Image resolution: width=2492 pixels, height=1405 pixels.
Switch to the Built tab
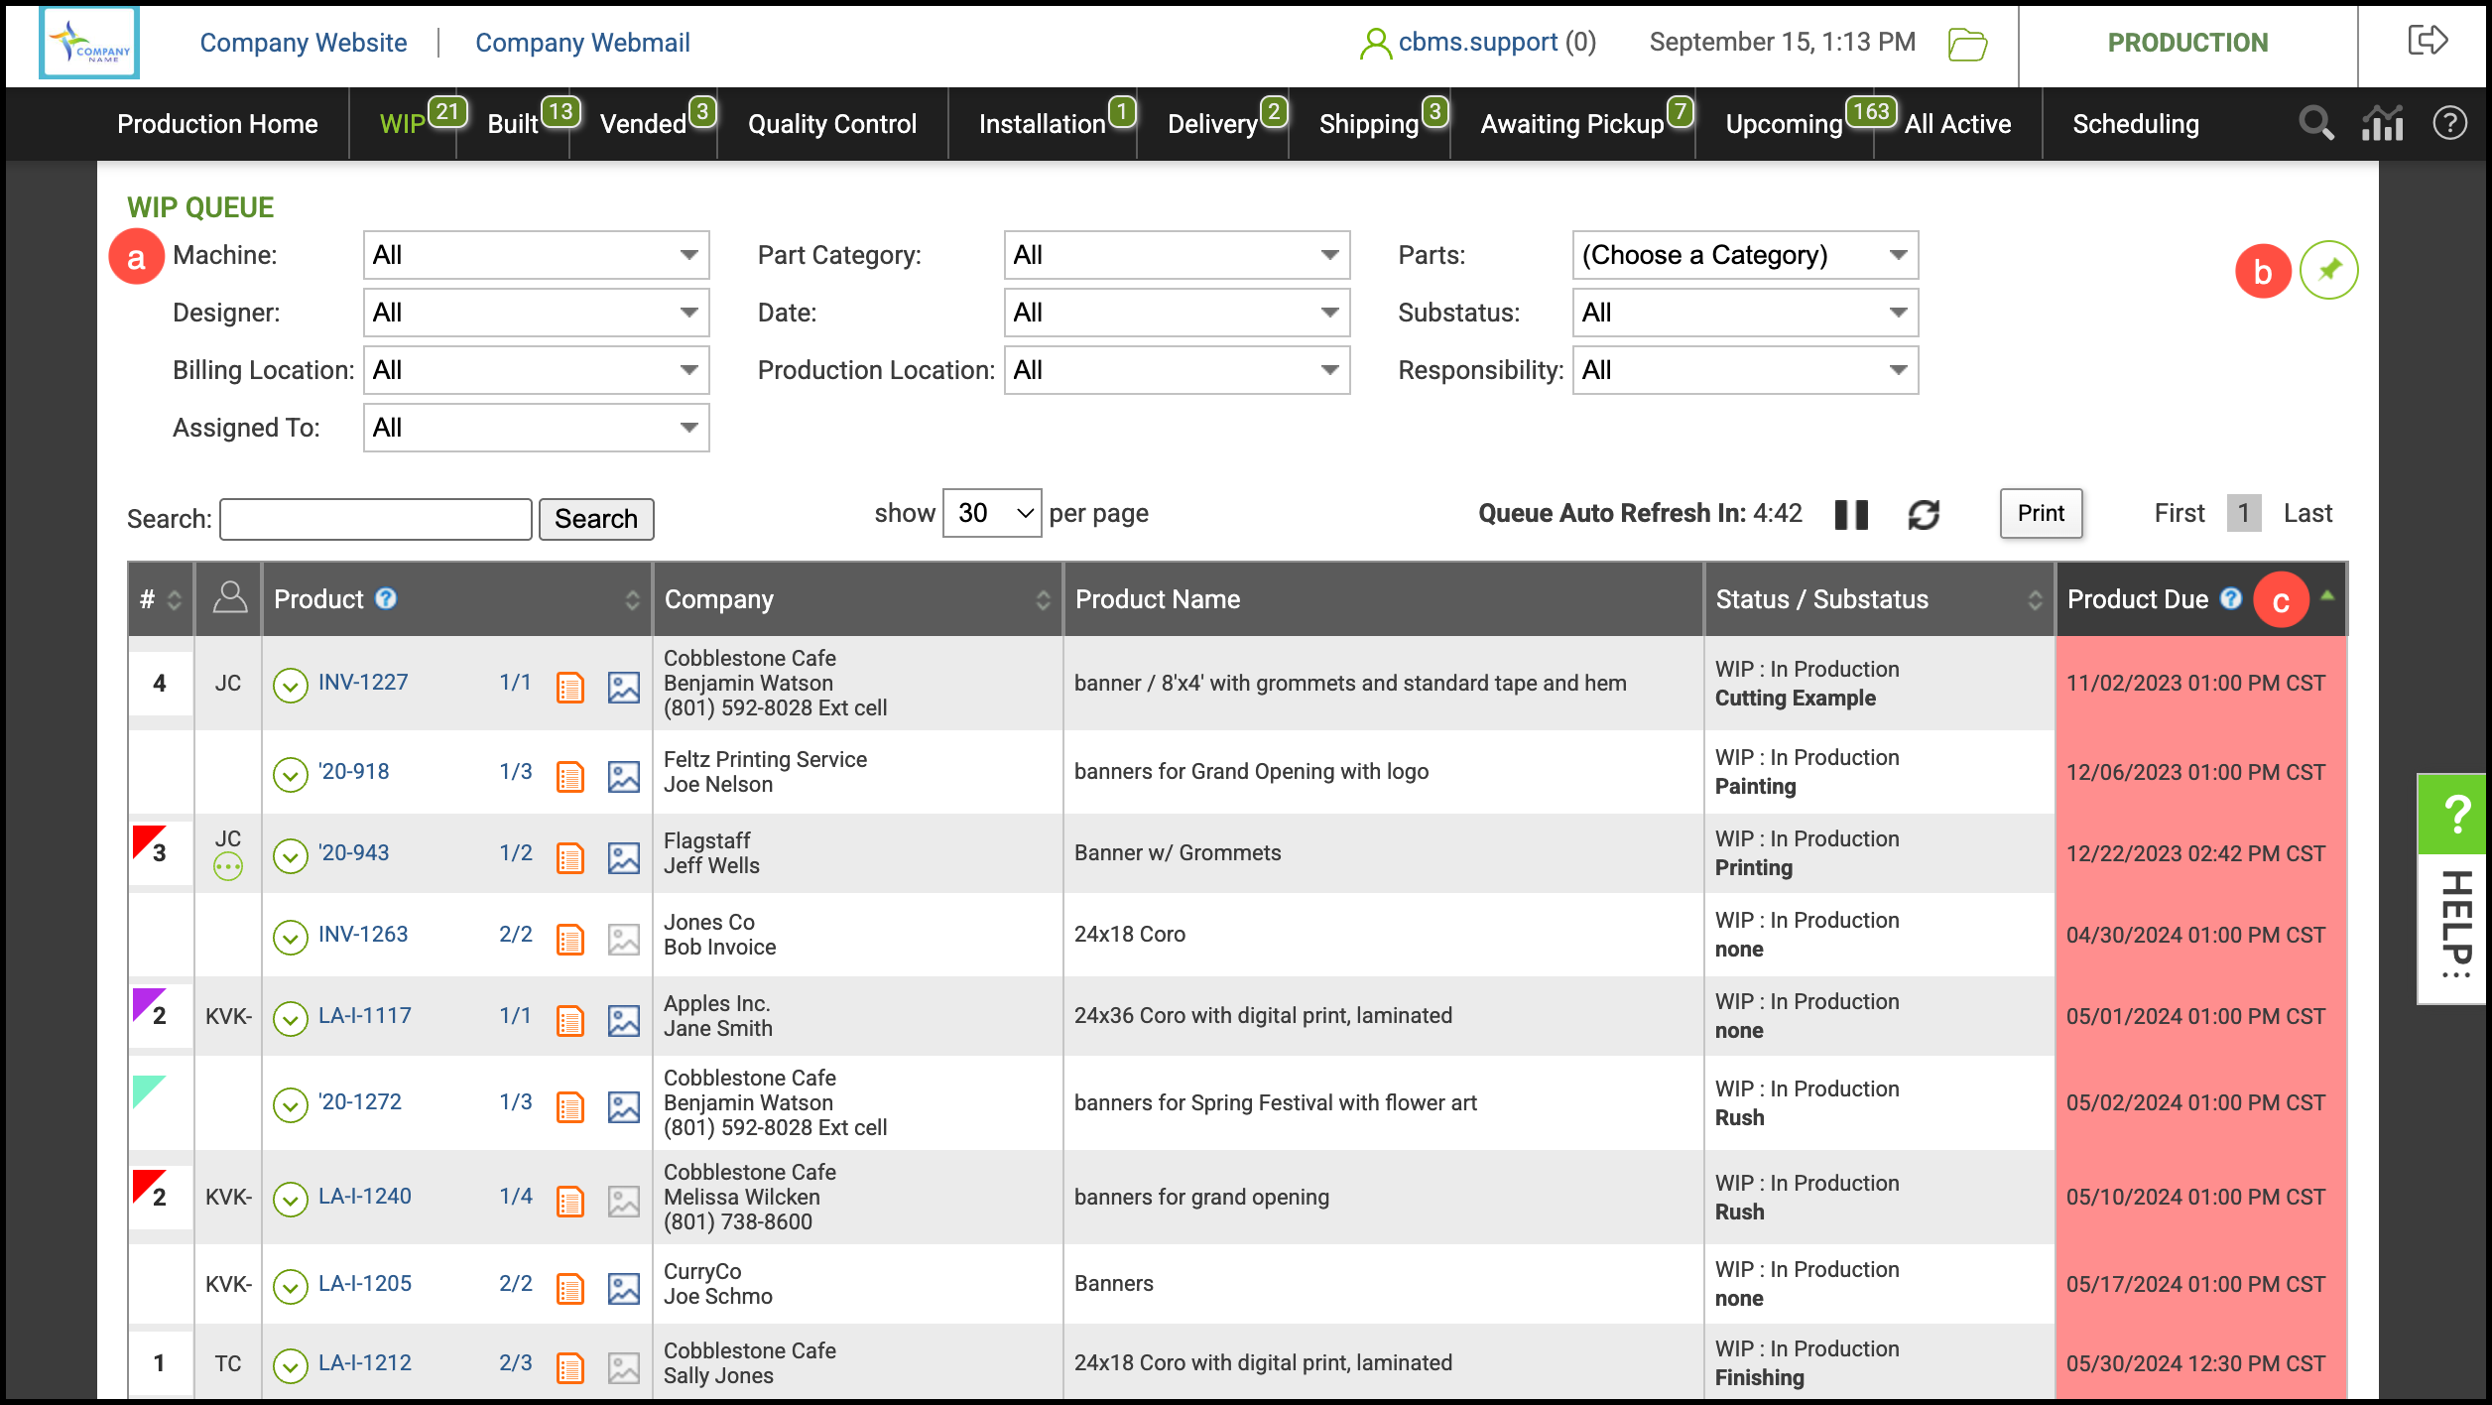pos(513,124)
